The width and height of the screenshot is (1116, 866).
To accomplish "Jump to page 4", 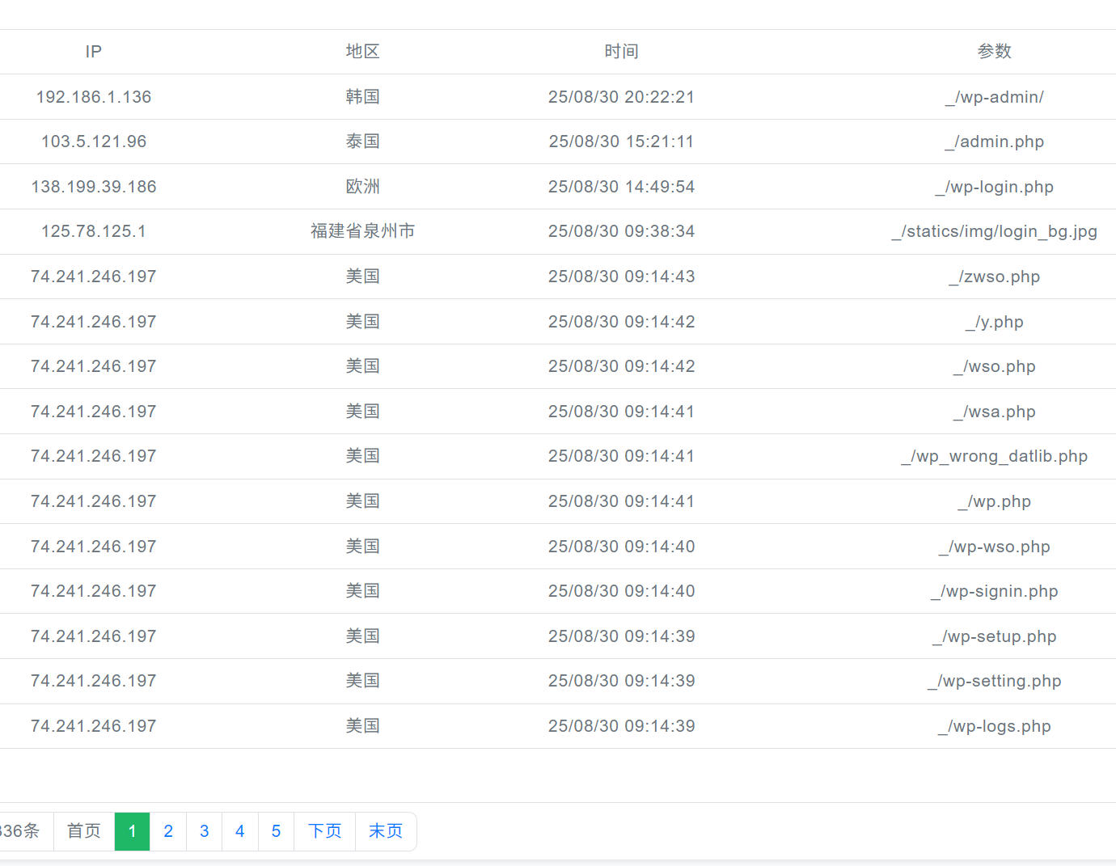I will pyautogui.click(x=239, y=830).
